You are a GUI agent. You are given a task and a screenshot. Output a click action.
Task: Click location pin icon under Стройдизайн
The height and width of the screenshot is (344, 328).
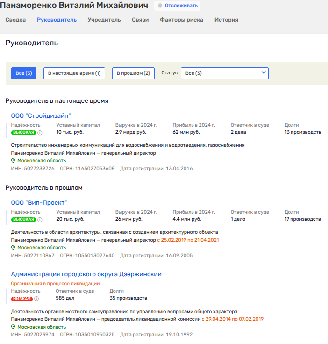click(x=13, y=160)
